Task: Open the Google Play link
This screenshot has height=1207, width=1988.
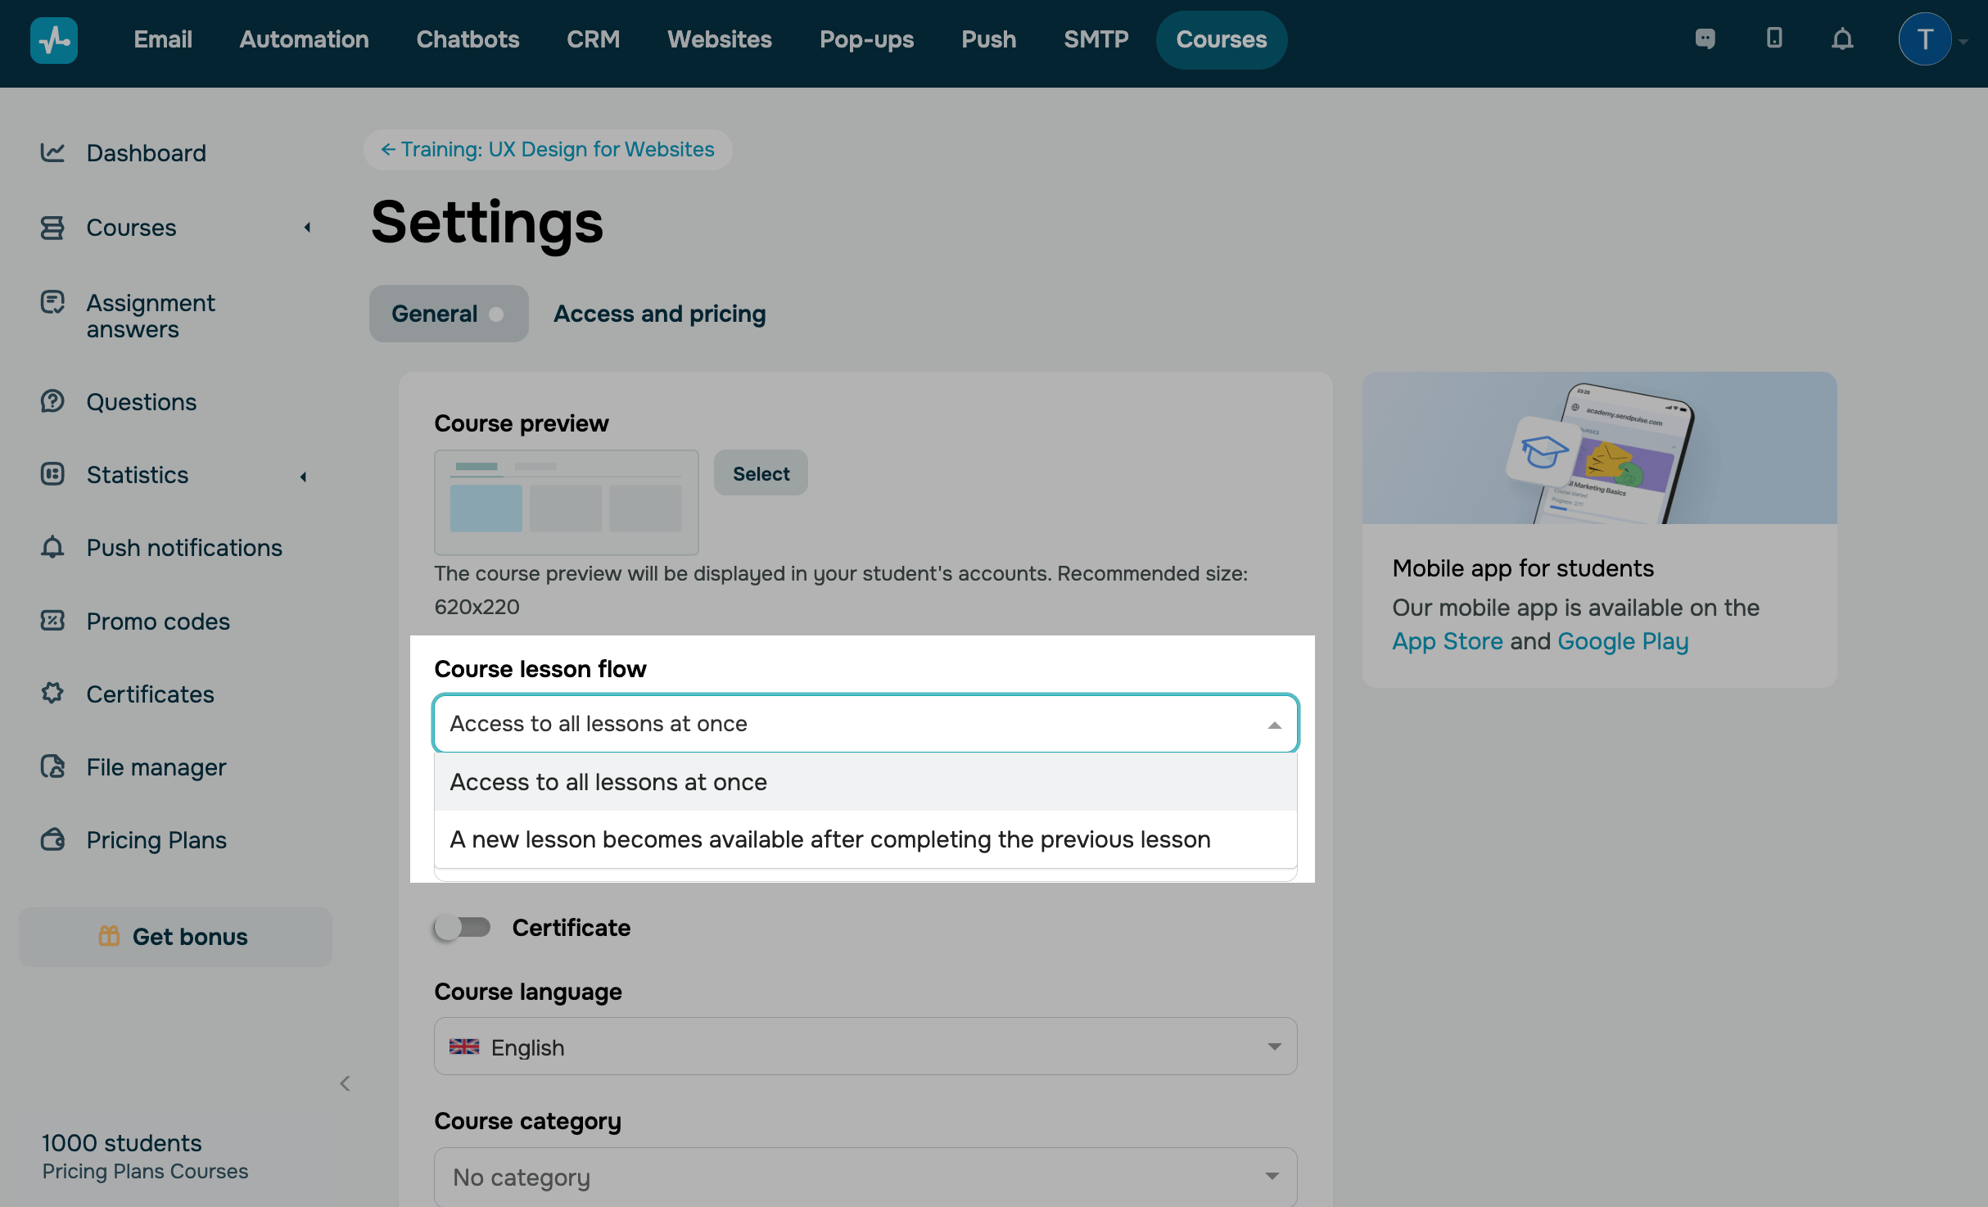Action: (x=1622, y=641)
